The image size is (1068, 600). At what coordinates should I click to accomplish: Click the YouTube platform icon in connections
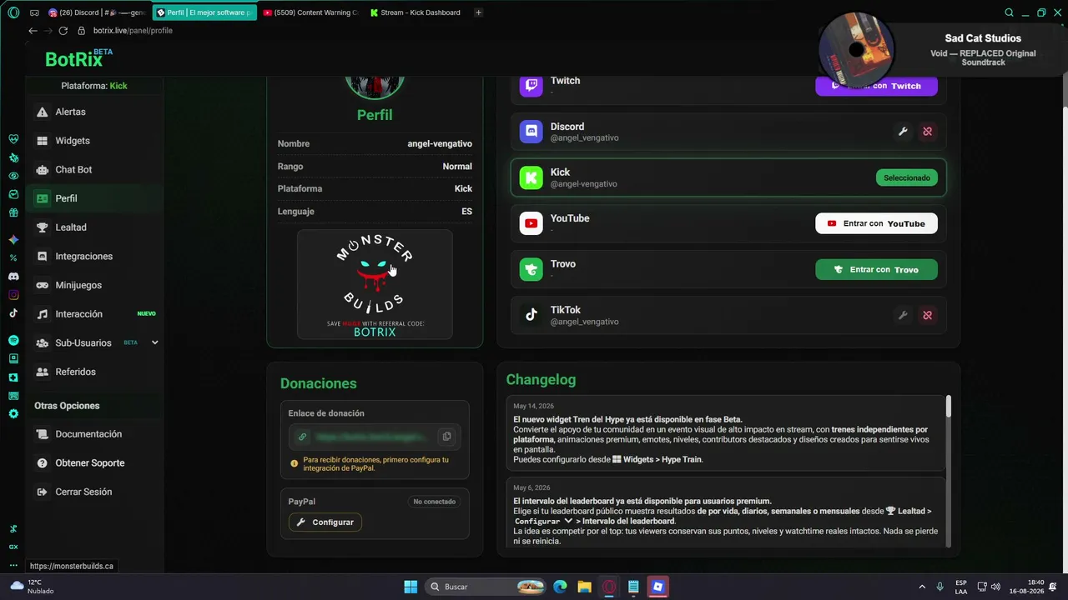(x=531, y=223)
